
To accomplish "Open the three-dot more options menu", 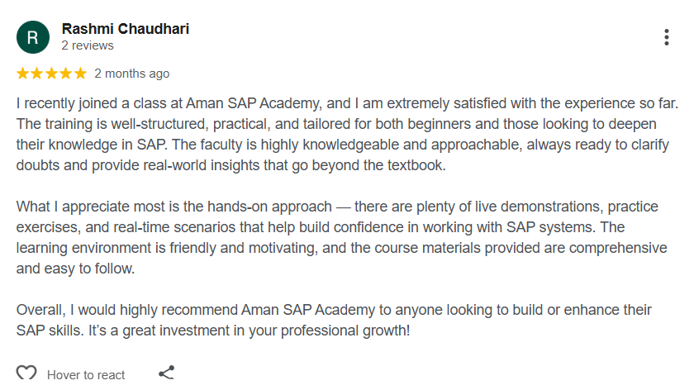I will [x=667, y=37].
